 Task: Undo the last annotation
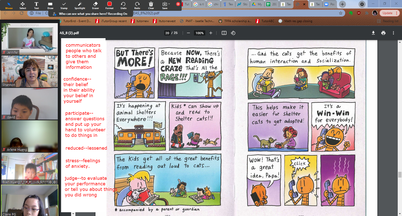123,5
